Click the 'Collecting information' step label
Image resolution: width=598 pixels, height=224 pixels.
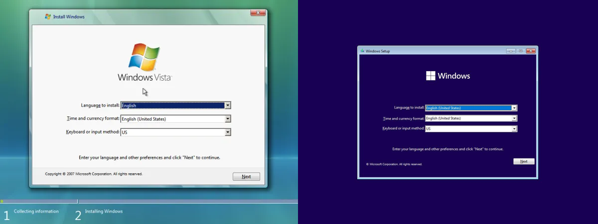click(x=36, y=212)
